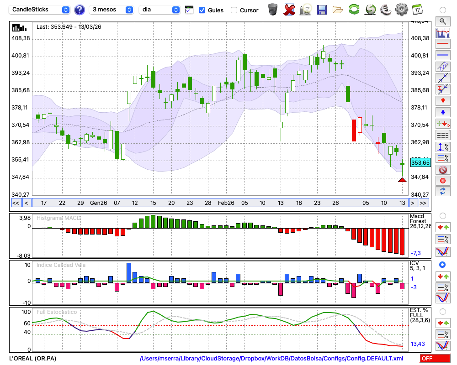Click the chart timeline date scrollbar
The height and width of the screenshot is (365, 457).
[219, 203]
